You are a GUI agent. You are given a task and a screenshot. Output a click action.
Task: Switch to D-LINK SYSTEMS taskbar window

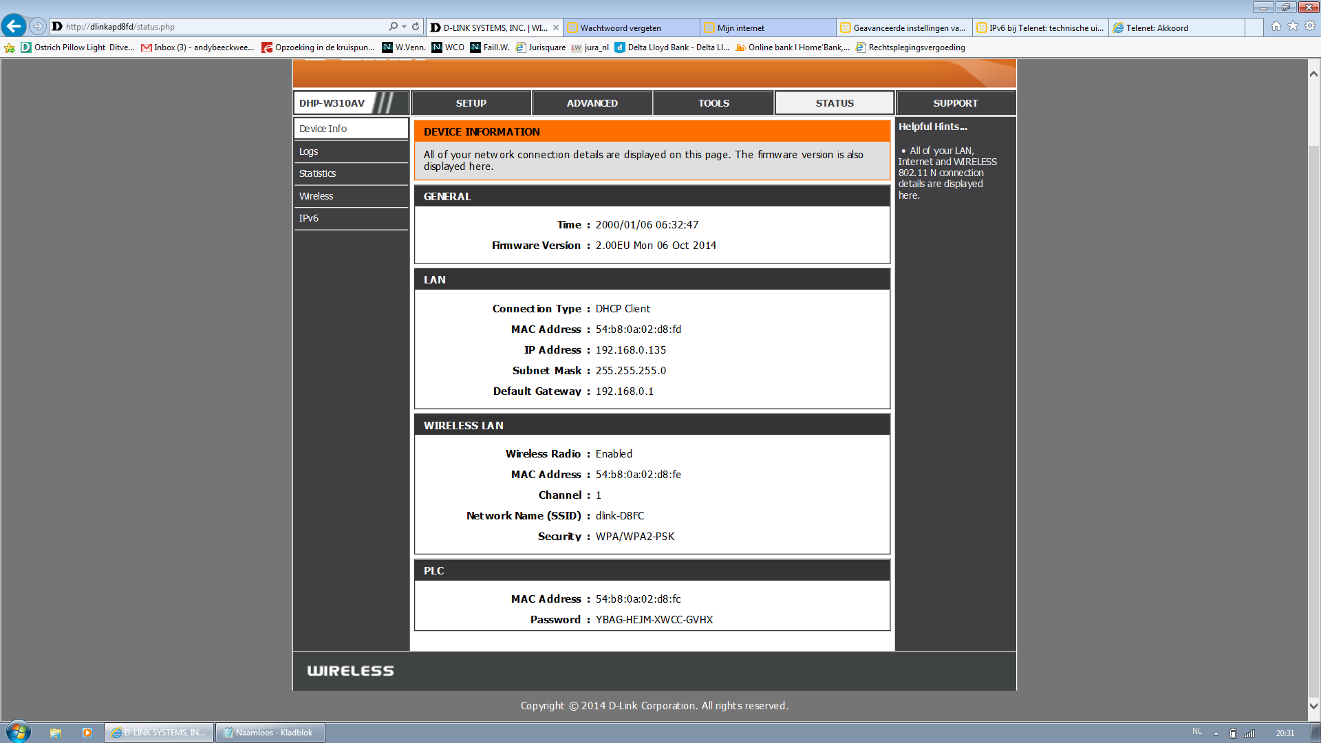(x=159, y=733)
